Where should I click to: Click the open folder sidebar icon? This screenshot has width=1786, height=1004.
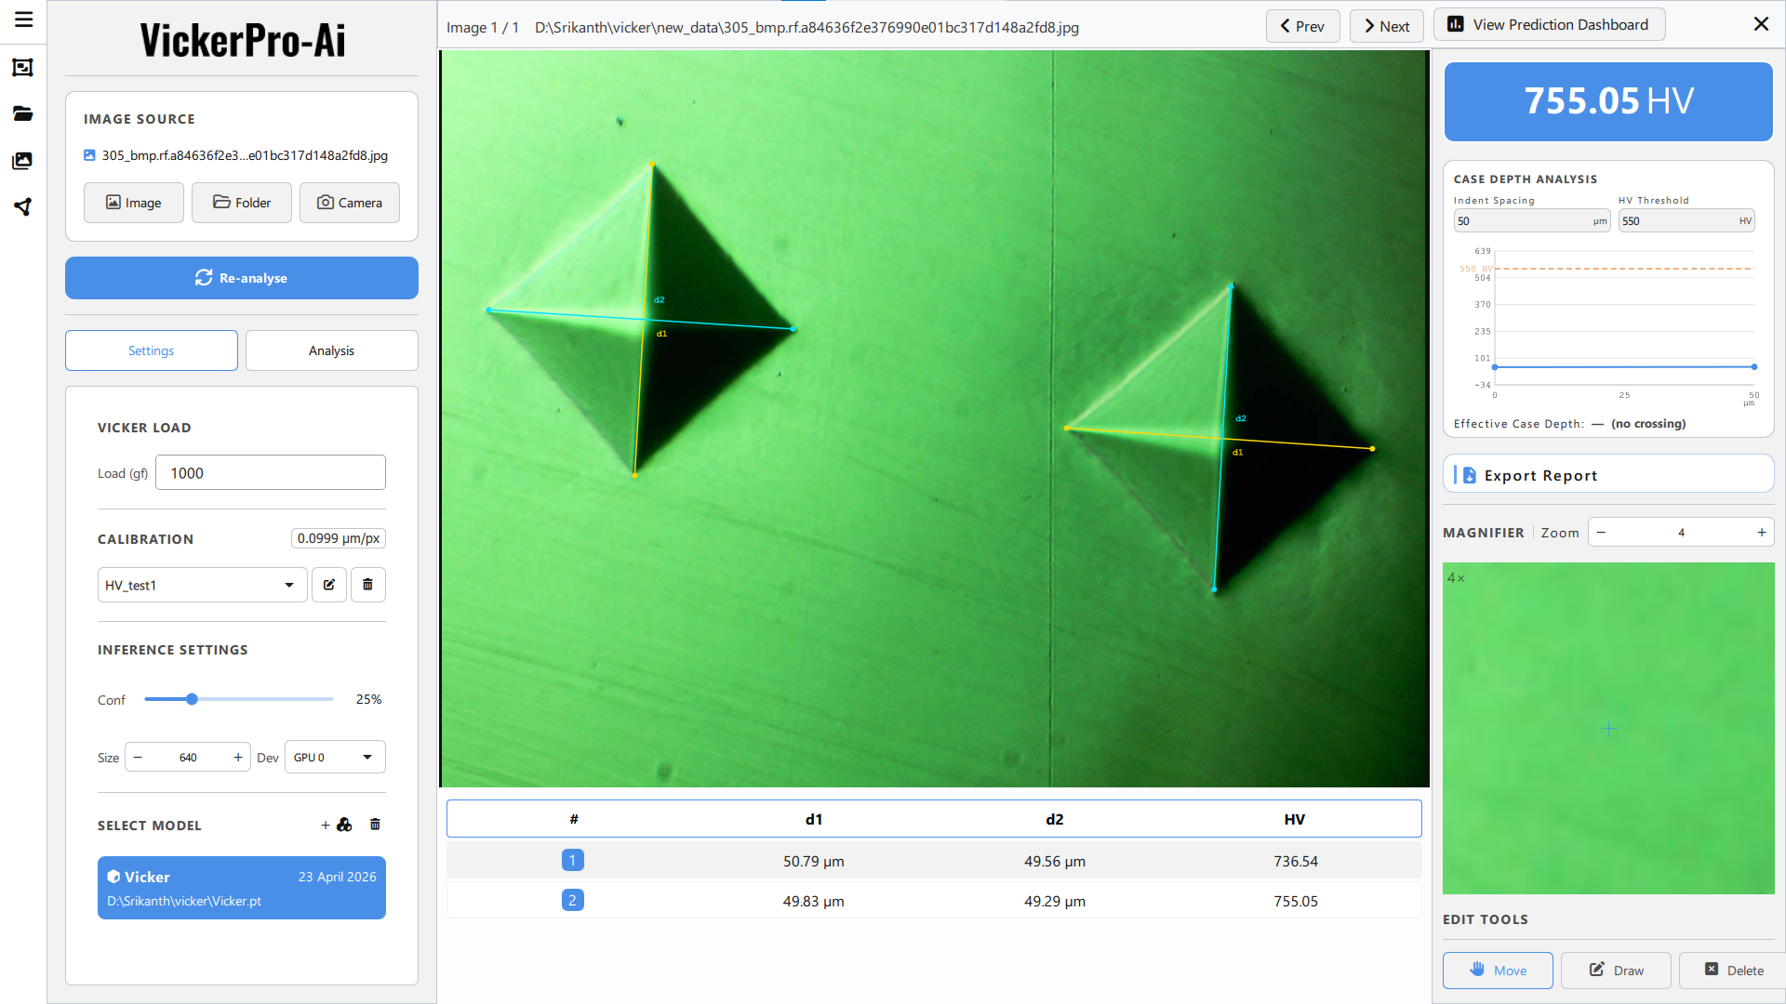point(23,113)
